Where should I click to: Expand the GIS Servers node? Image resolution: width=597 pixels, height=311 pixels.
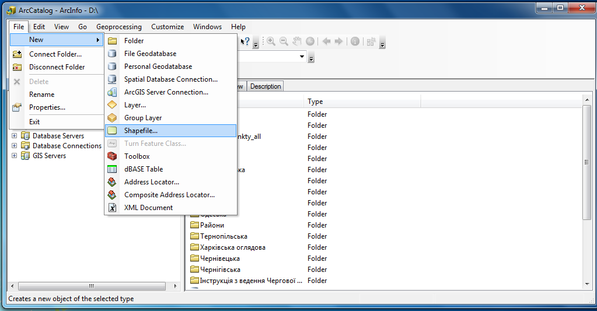click(14, 155)
